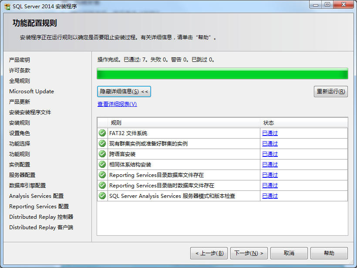
Task: Select 功能选择 step in sidebar
Action: [19, 144]
